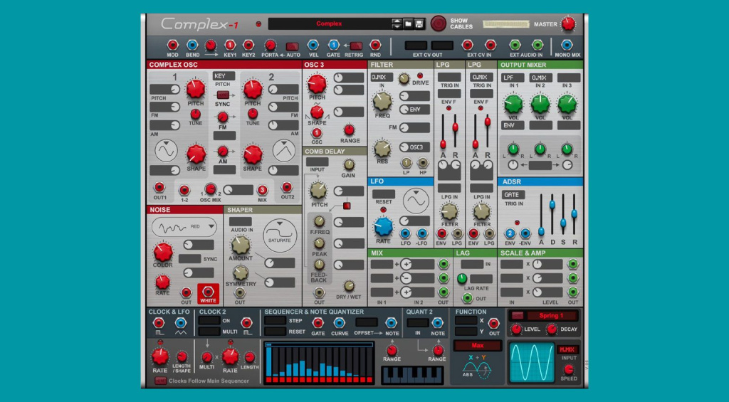Click the OSC 3 jack labeled 1
The image size is (729, 402).
coord(317,133)
